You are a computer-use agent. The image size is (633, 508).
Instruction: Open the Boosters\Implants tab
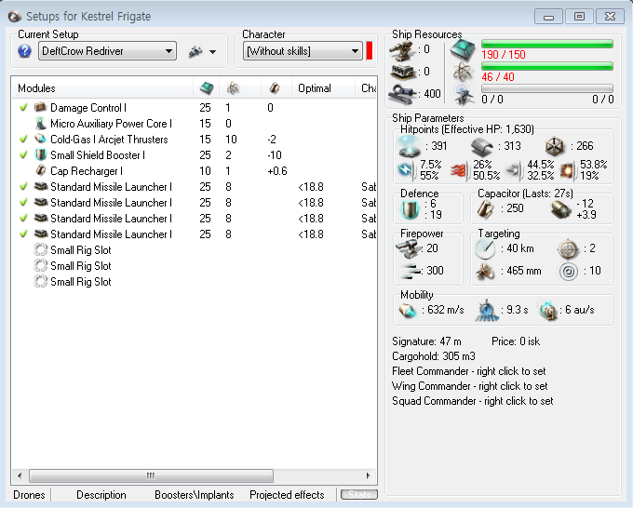pyautogui.click(x=195, y=495)
